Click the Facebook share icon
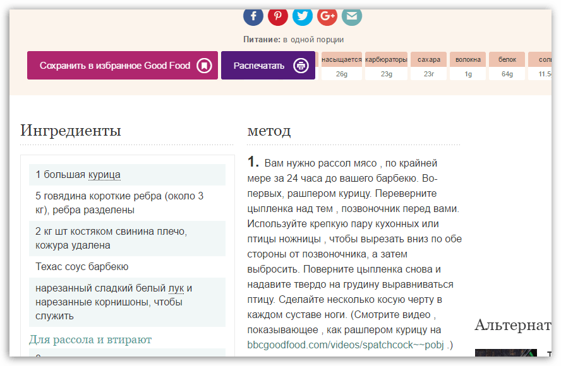 (253, 16)
